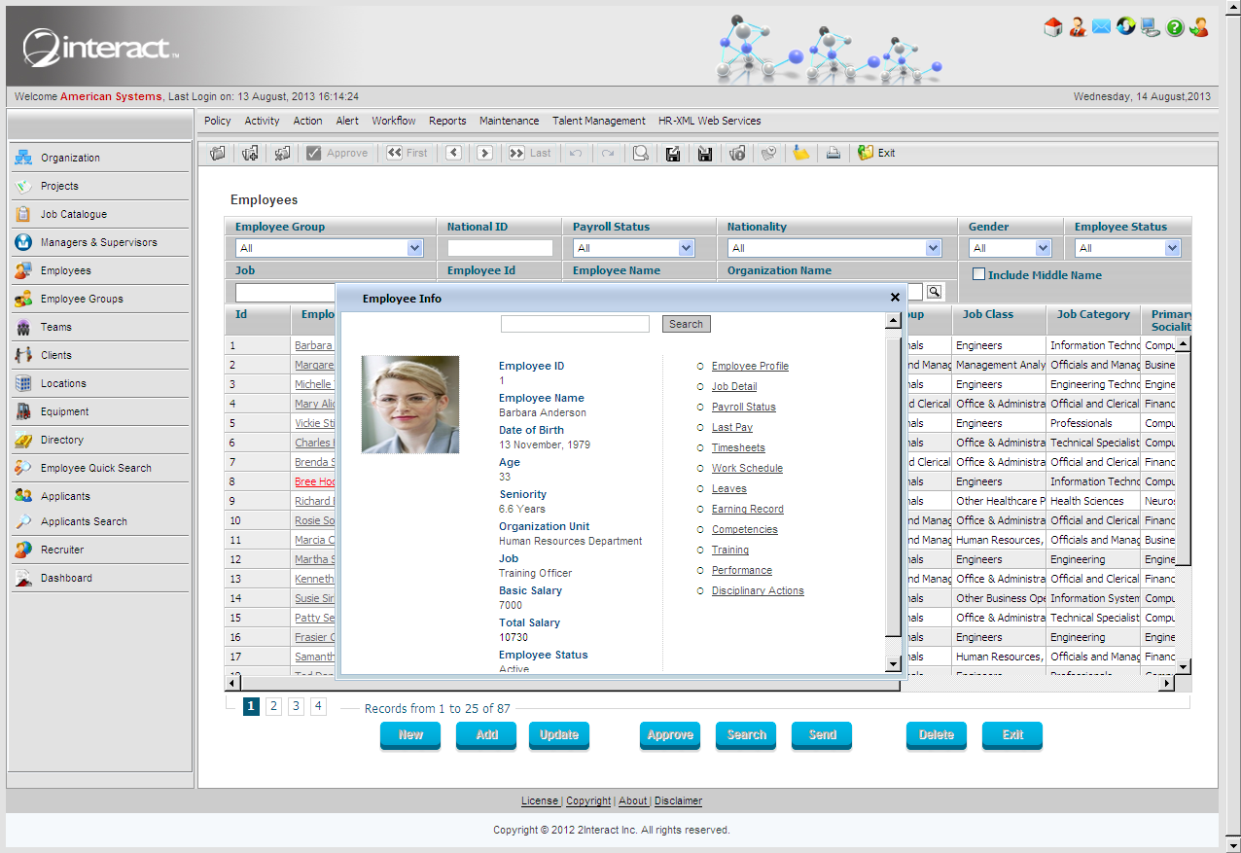Open the Employee Profile link
Viewport: 1241px width, 853px height.
750,366
